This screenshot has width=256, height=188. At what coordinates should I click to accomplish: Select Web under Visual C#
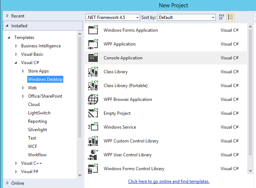point(32,88)
